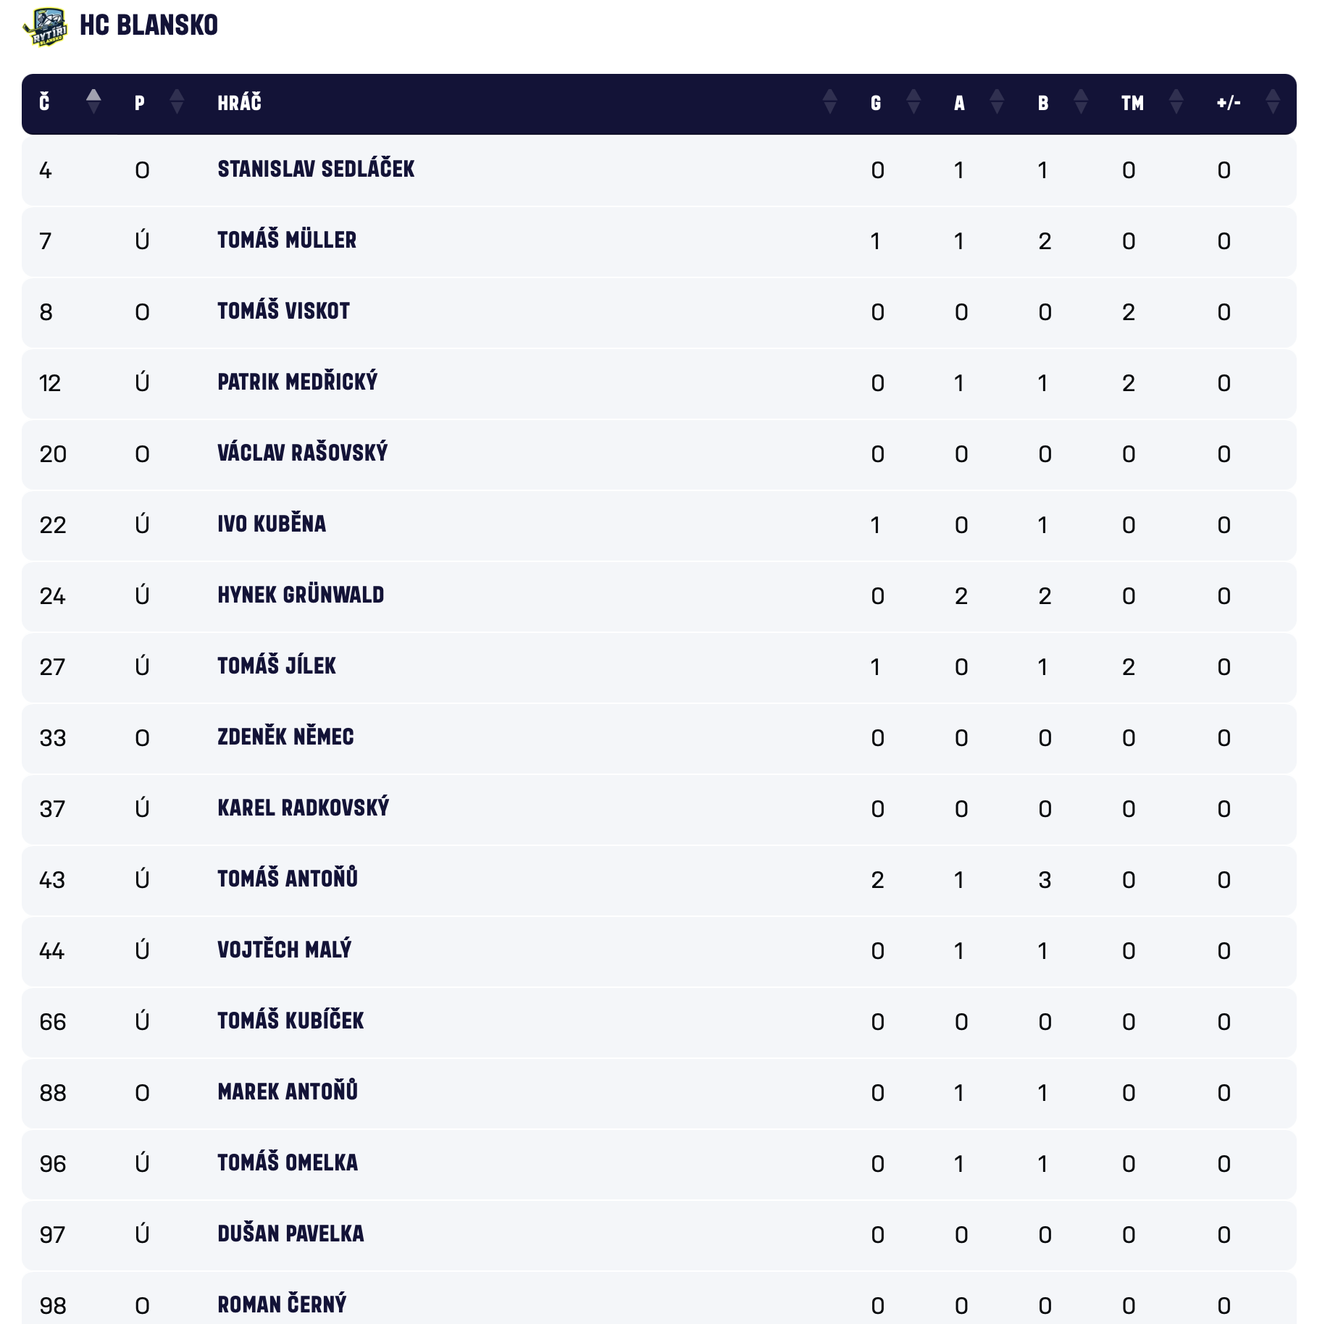The image size is (1317, 1324).
Task: Open Tomáš Müller player link
Action: tap(287, 240)
